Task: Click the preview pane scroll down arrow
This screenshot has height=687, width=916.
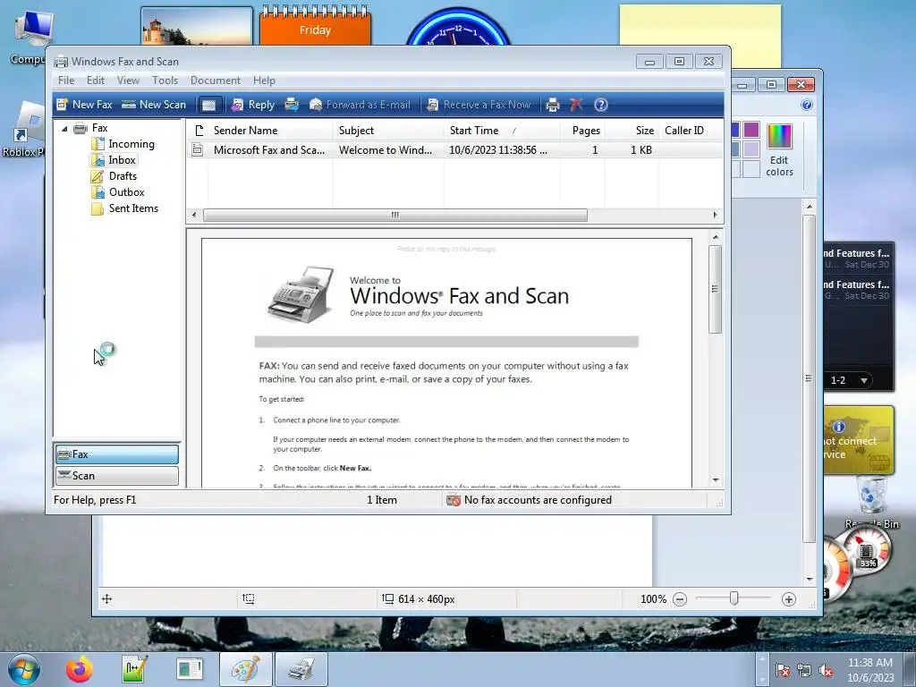Action: click(716, 480)
